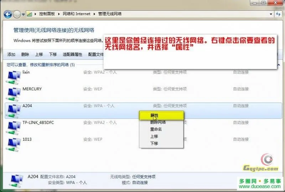Expand arrow after 网络和 Internet breadcrumb
This screenshot has height=192, width=285.
pos(94,14)
